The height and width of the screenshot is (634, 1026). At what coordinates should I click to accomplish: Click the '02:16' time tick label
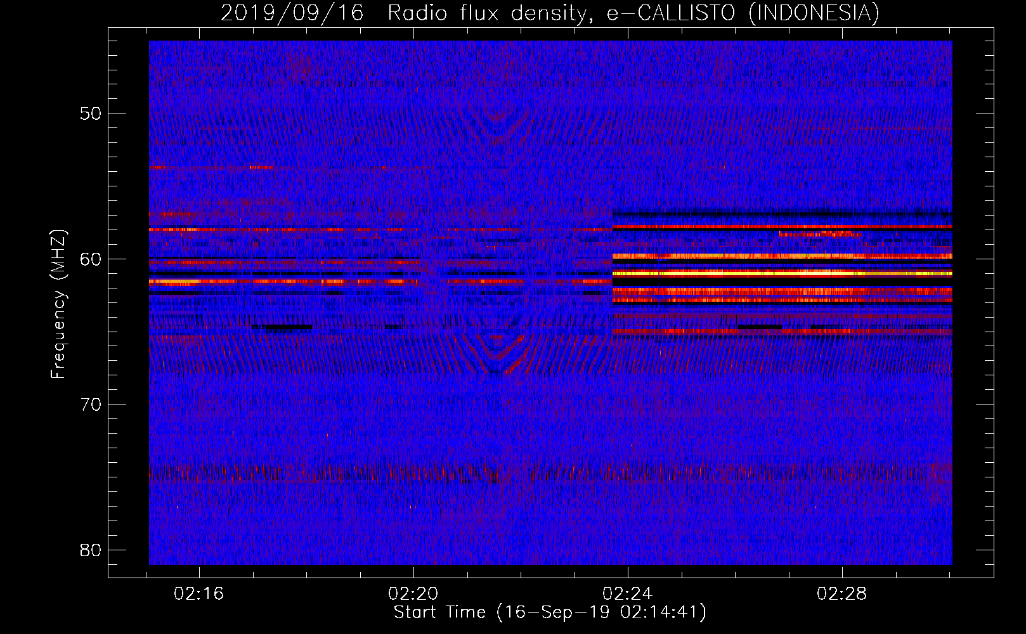(199, 594)
